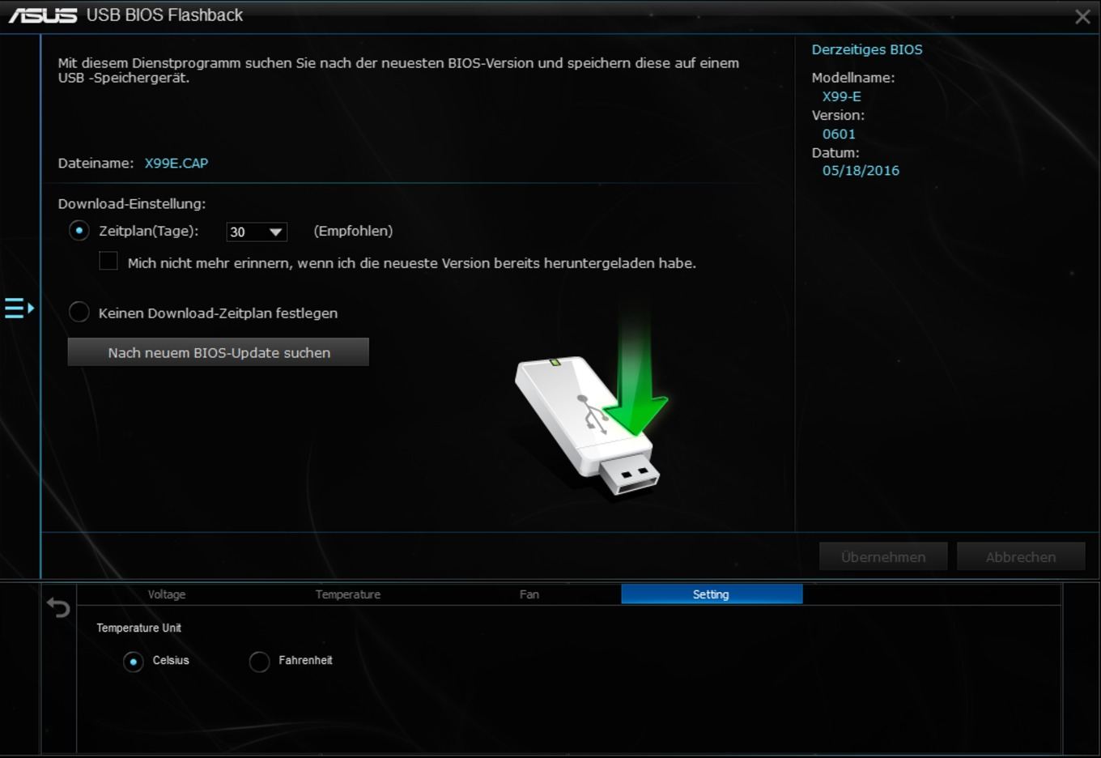Viewport: 1101px width, 758px height.
Task: Click the model name X99-E
Action: point(842,96)
